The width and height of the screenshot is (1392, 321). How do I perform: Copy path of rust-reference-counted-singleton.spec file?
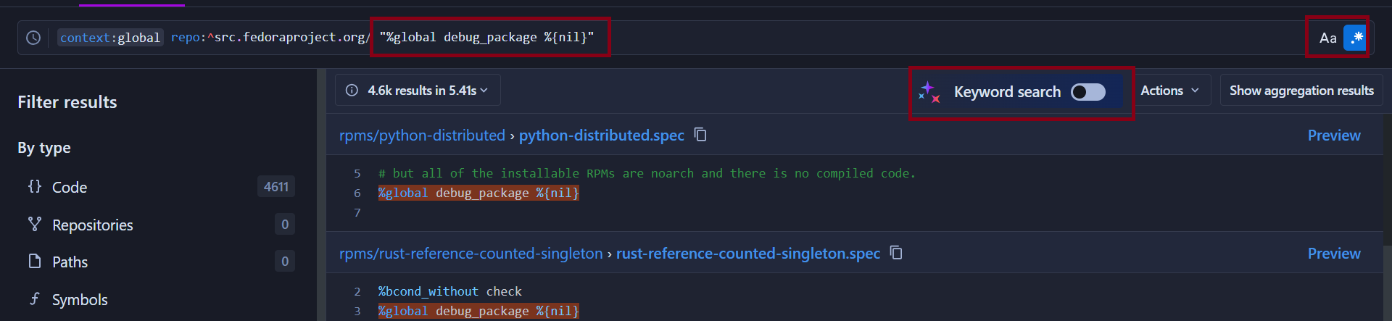(x=896, y=253)
